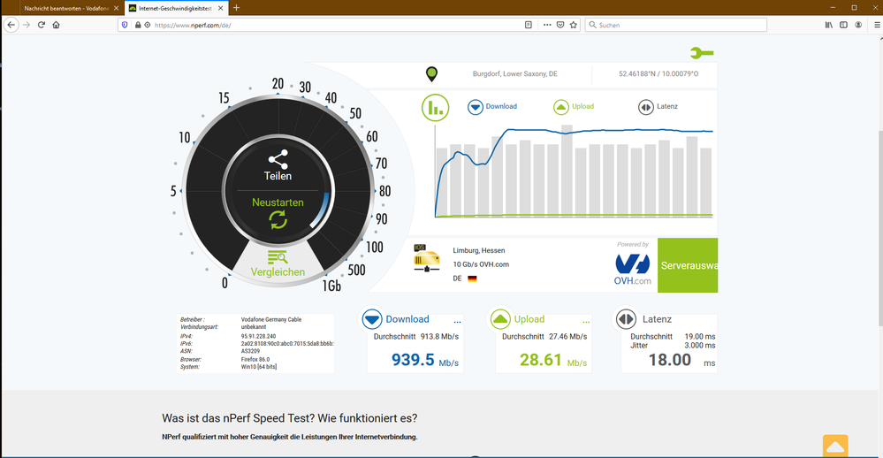883x458 pixels.
Task: Click the Latenz result icon
Action: click(x=626, y=319)
